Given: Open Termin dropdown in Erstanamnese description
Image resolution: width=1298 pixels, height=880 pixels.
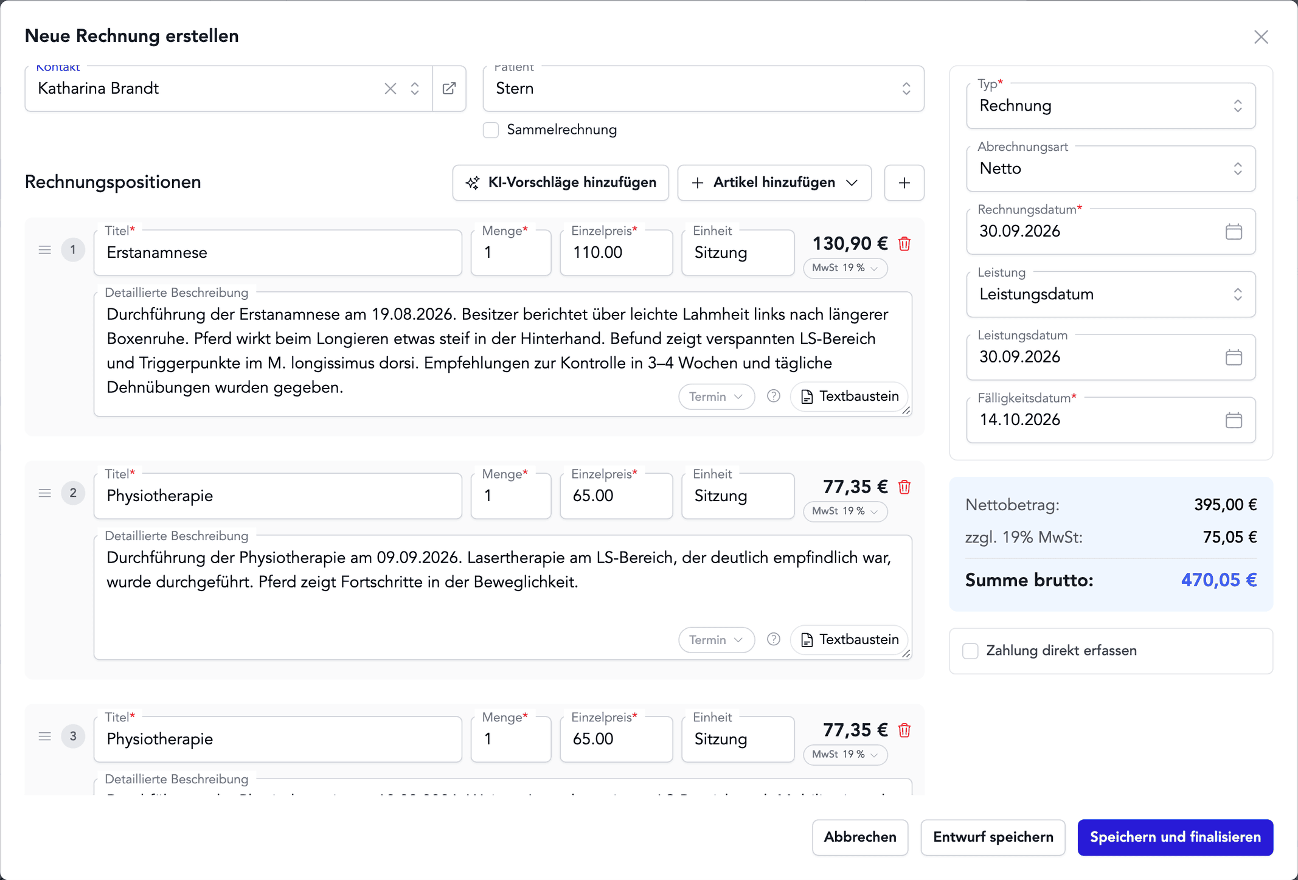Looking at the screenshot, I should [717, 397].
